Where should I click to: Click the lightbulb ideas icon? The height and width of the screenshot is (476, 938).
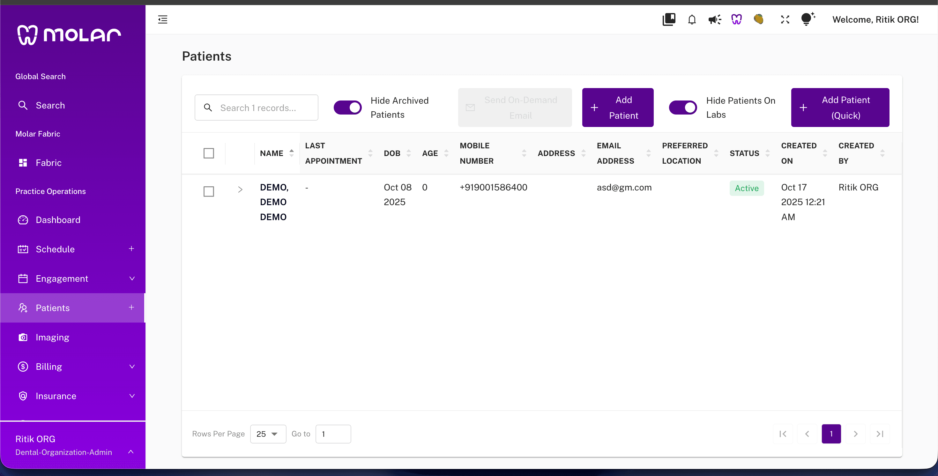click(x=808, y=19)
